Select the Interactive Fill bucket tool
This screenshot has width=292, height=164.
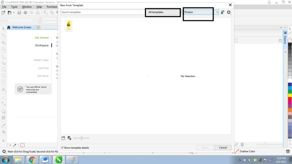tap(4, 132)
